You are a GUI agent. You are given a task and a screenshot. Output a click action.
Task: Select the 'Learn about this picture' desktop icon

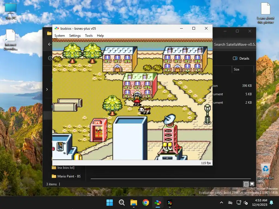tap(265, 13)
